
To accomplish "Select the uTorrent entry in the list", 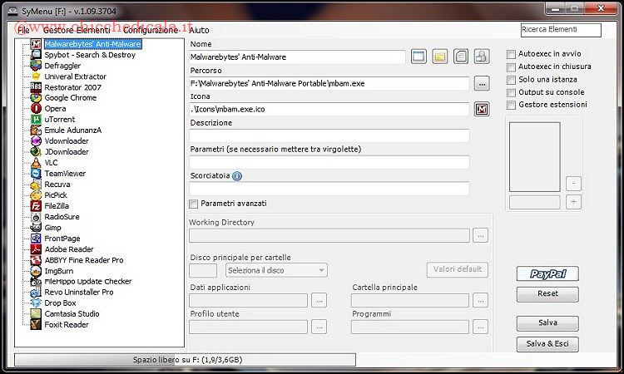I will (60, 120).
